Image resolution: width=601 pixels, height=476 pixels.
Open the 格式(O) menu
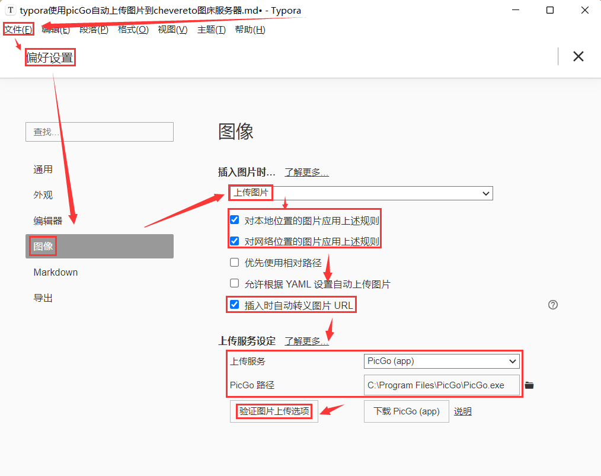click(133, 30)
